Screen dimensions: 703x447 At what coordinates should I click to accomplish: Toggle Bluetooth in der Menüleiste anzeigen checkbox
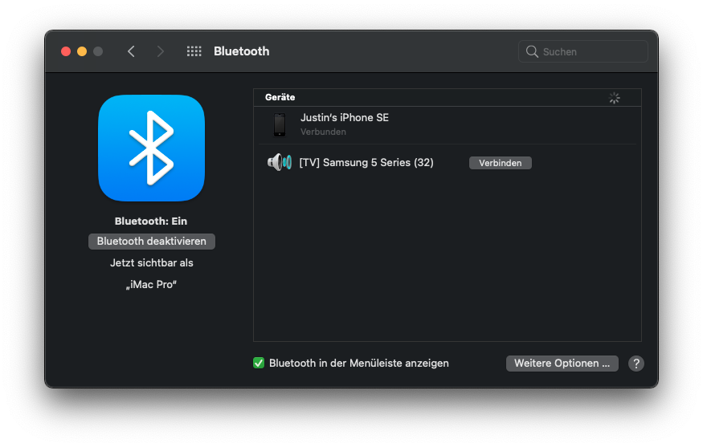[259, 363]
